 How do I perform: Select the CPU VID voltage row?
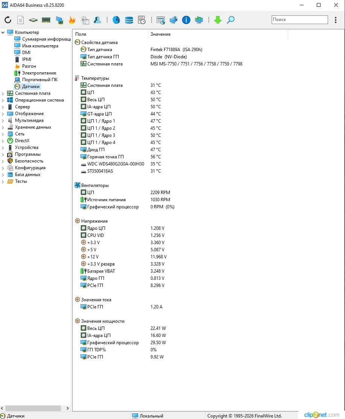[x=123, y=235]
